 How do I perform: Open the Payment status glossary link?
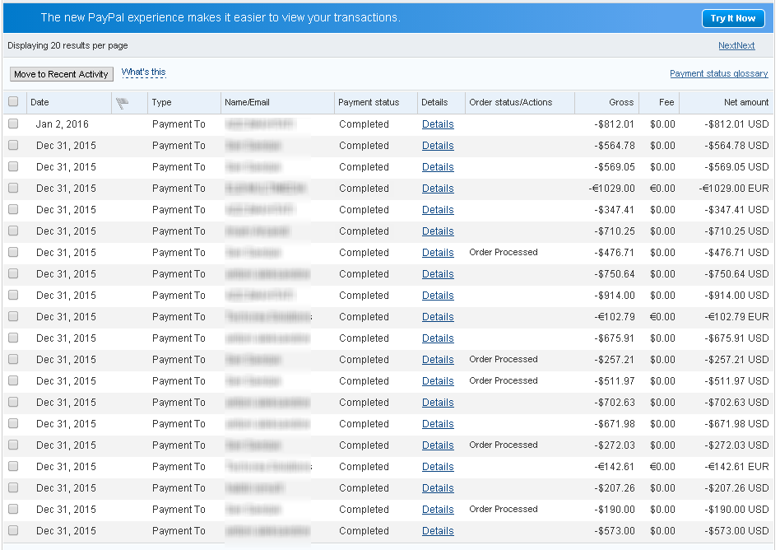click(x=718, y=73)
